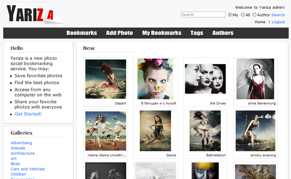Open the butterfly-on-nose photo thumbnail
Screen dimensions: 291x179
pos(155,79)
